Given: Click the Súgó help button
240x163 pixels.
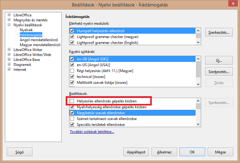Looking at the screenshot, I should pyautogui.click(x=20, y=152).
